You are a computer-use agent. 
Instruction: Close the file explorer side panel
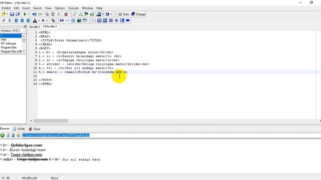pos(25,26)
